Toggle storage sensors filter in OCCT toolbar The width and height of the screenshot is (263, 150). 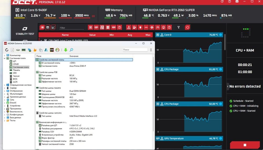pos(108,27)
